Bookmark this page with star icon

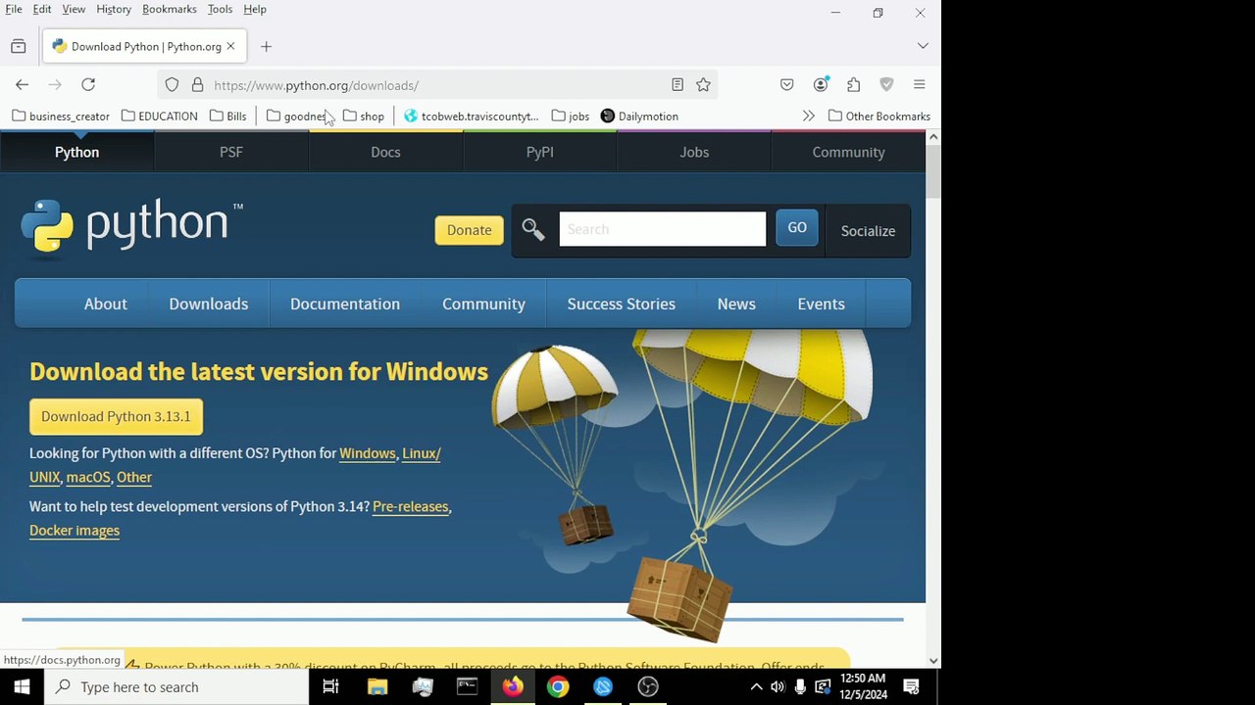point(703,85)
